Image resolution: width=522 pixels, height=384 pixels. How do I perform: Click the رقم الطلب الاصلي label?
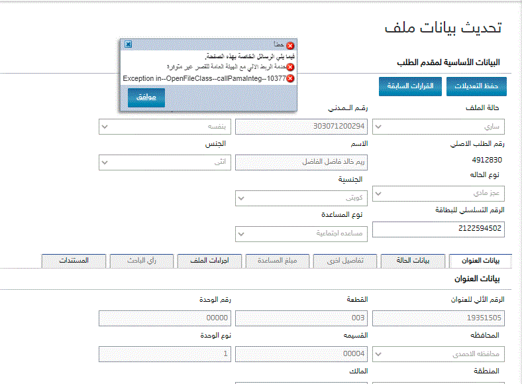point(477,144)
